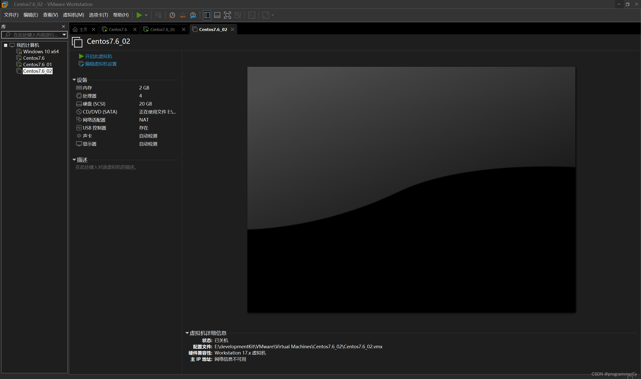Image resolution: width=641 pixels, height=379 pixels.
Task: Open the snapshot manager wrench icon
Action: tap(193, 15)
